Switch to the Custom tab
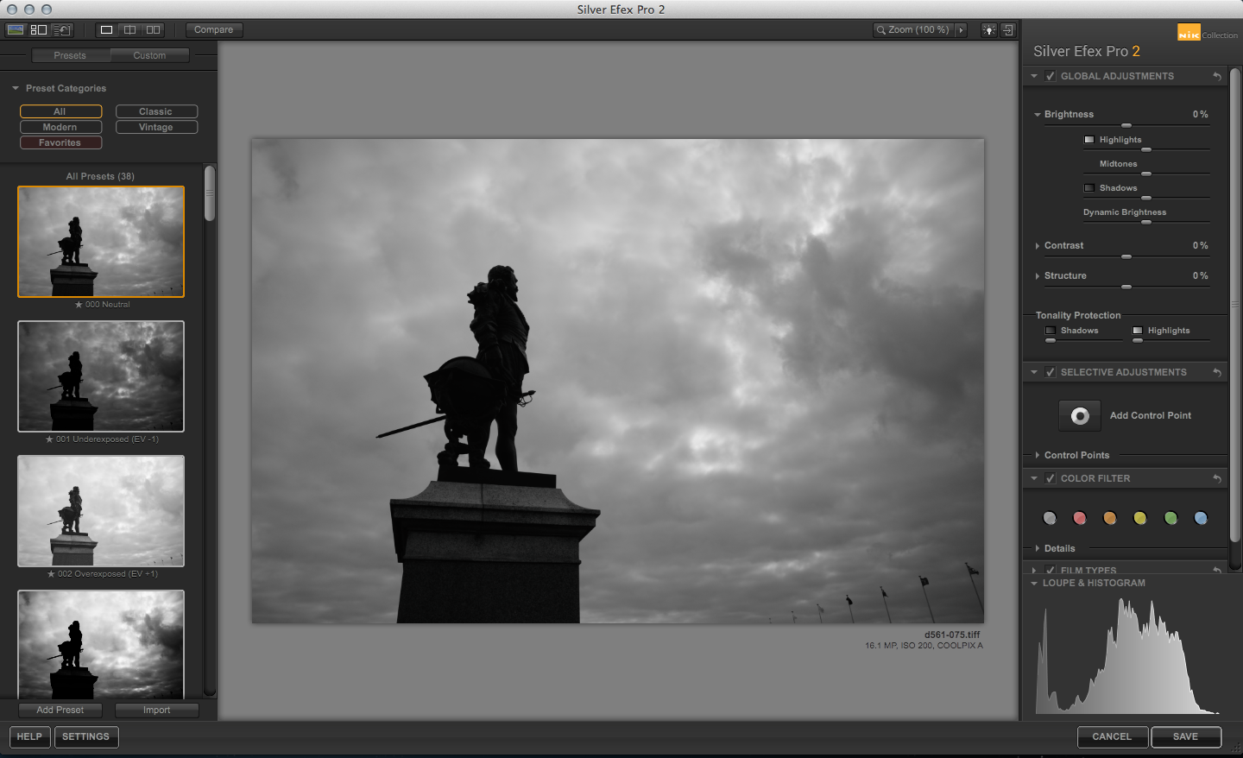The width and height of the screenshot is (1243, 758). click(x=149, y=55)
